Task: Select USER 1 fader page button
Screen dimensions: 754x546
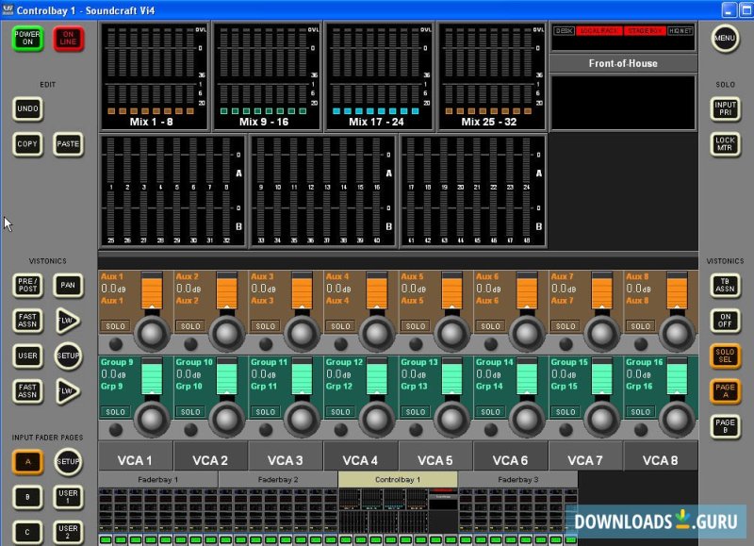Action: pyautogui.click(x=68, y=497)
